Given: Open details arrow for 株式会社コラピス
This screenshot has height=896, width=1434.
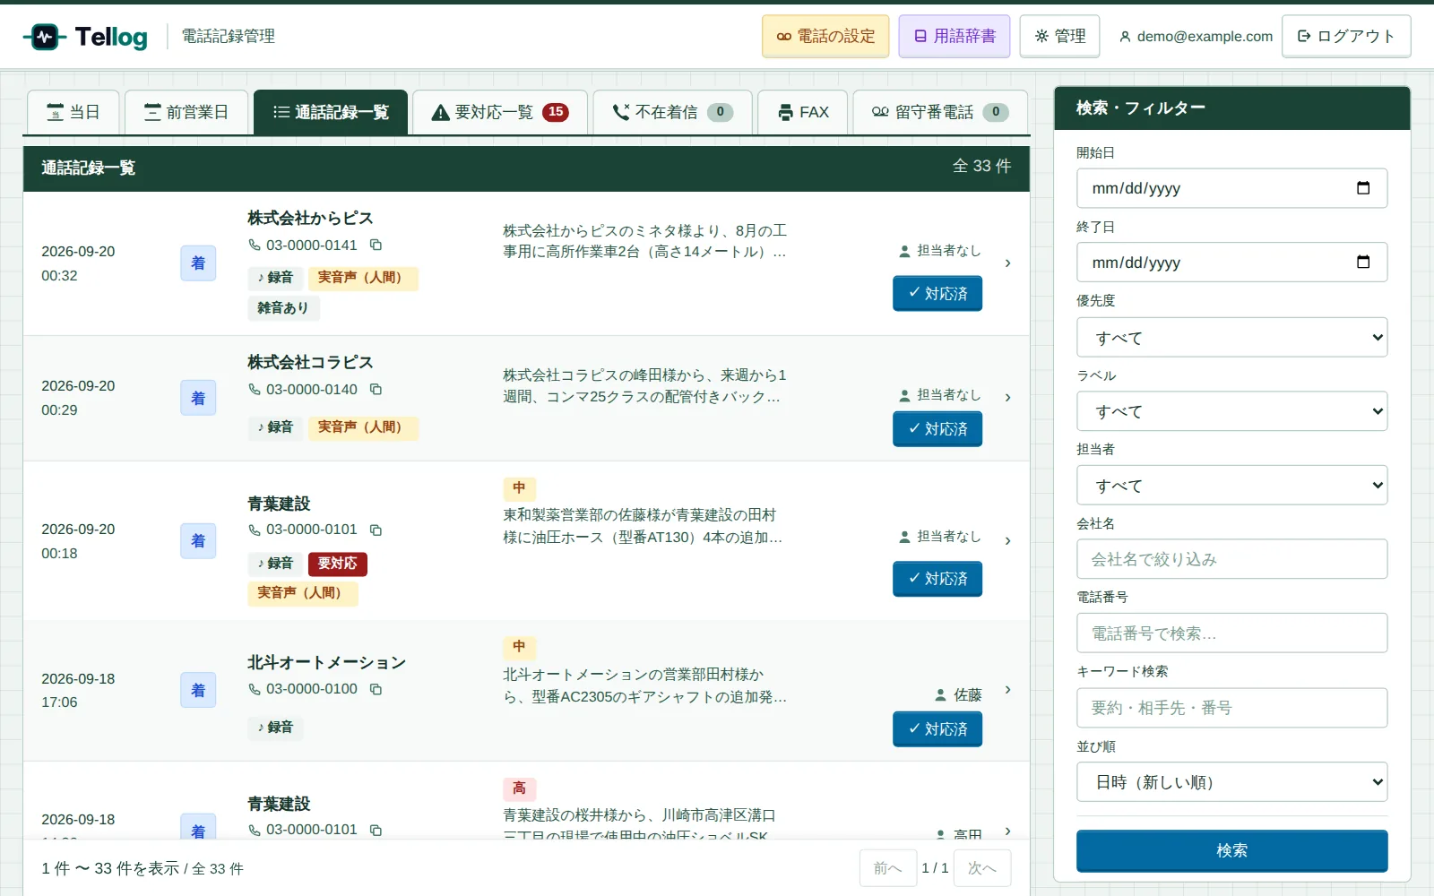Looking at the screenshot, I should 1007,398.
